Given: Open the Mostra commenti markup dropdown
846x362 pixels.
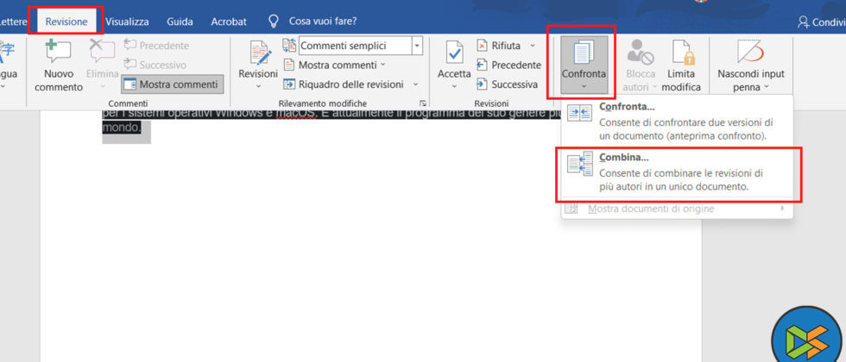Looking at the screenshot, I should click(335, 66).
